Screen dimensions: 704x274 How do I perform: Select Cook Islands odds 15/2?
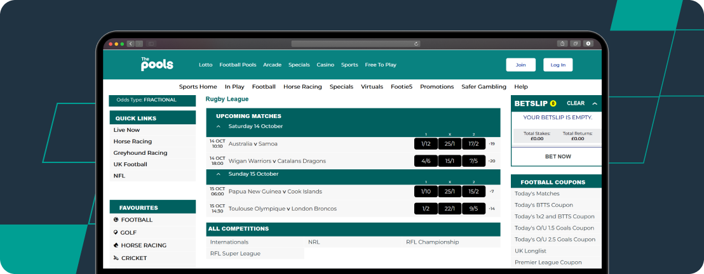[473, 192]
